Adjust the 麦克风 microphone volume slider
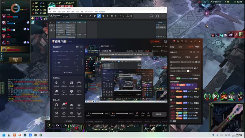The height and width of the screenshot is (138, 245). 97,113
